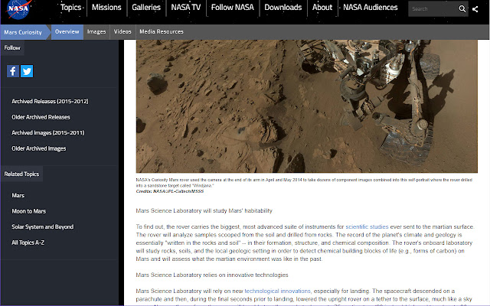Click the Follow sidebar heading
This screenshot has width=490, height=306.
12,47
